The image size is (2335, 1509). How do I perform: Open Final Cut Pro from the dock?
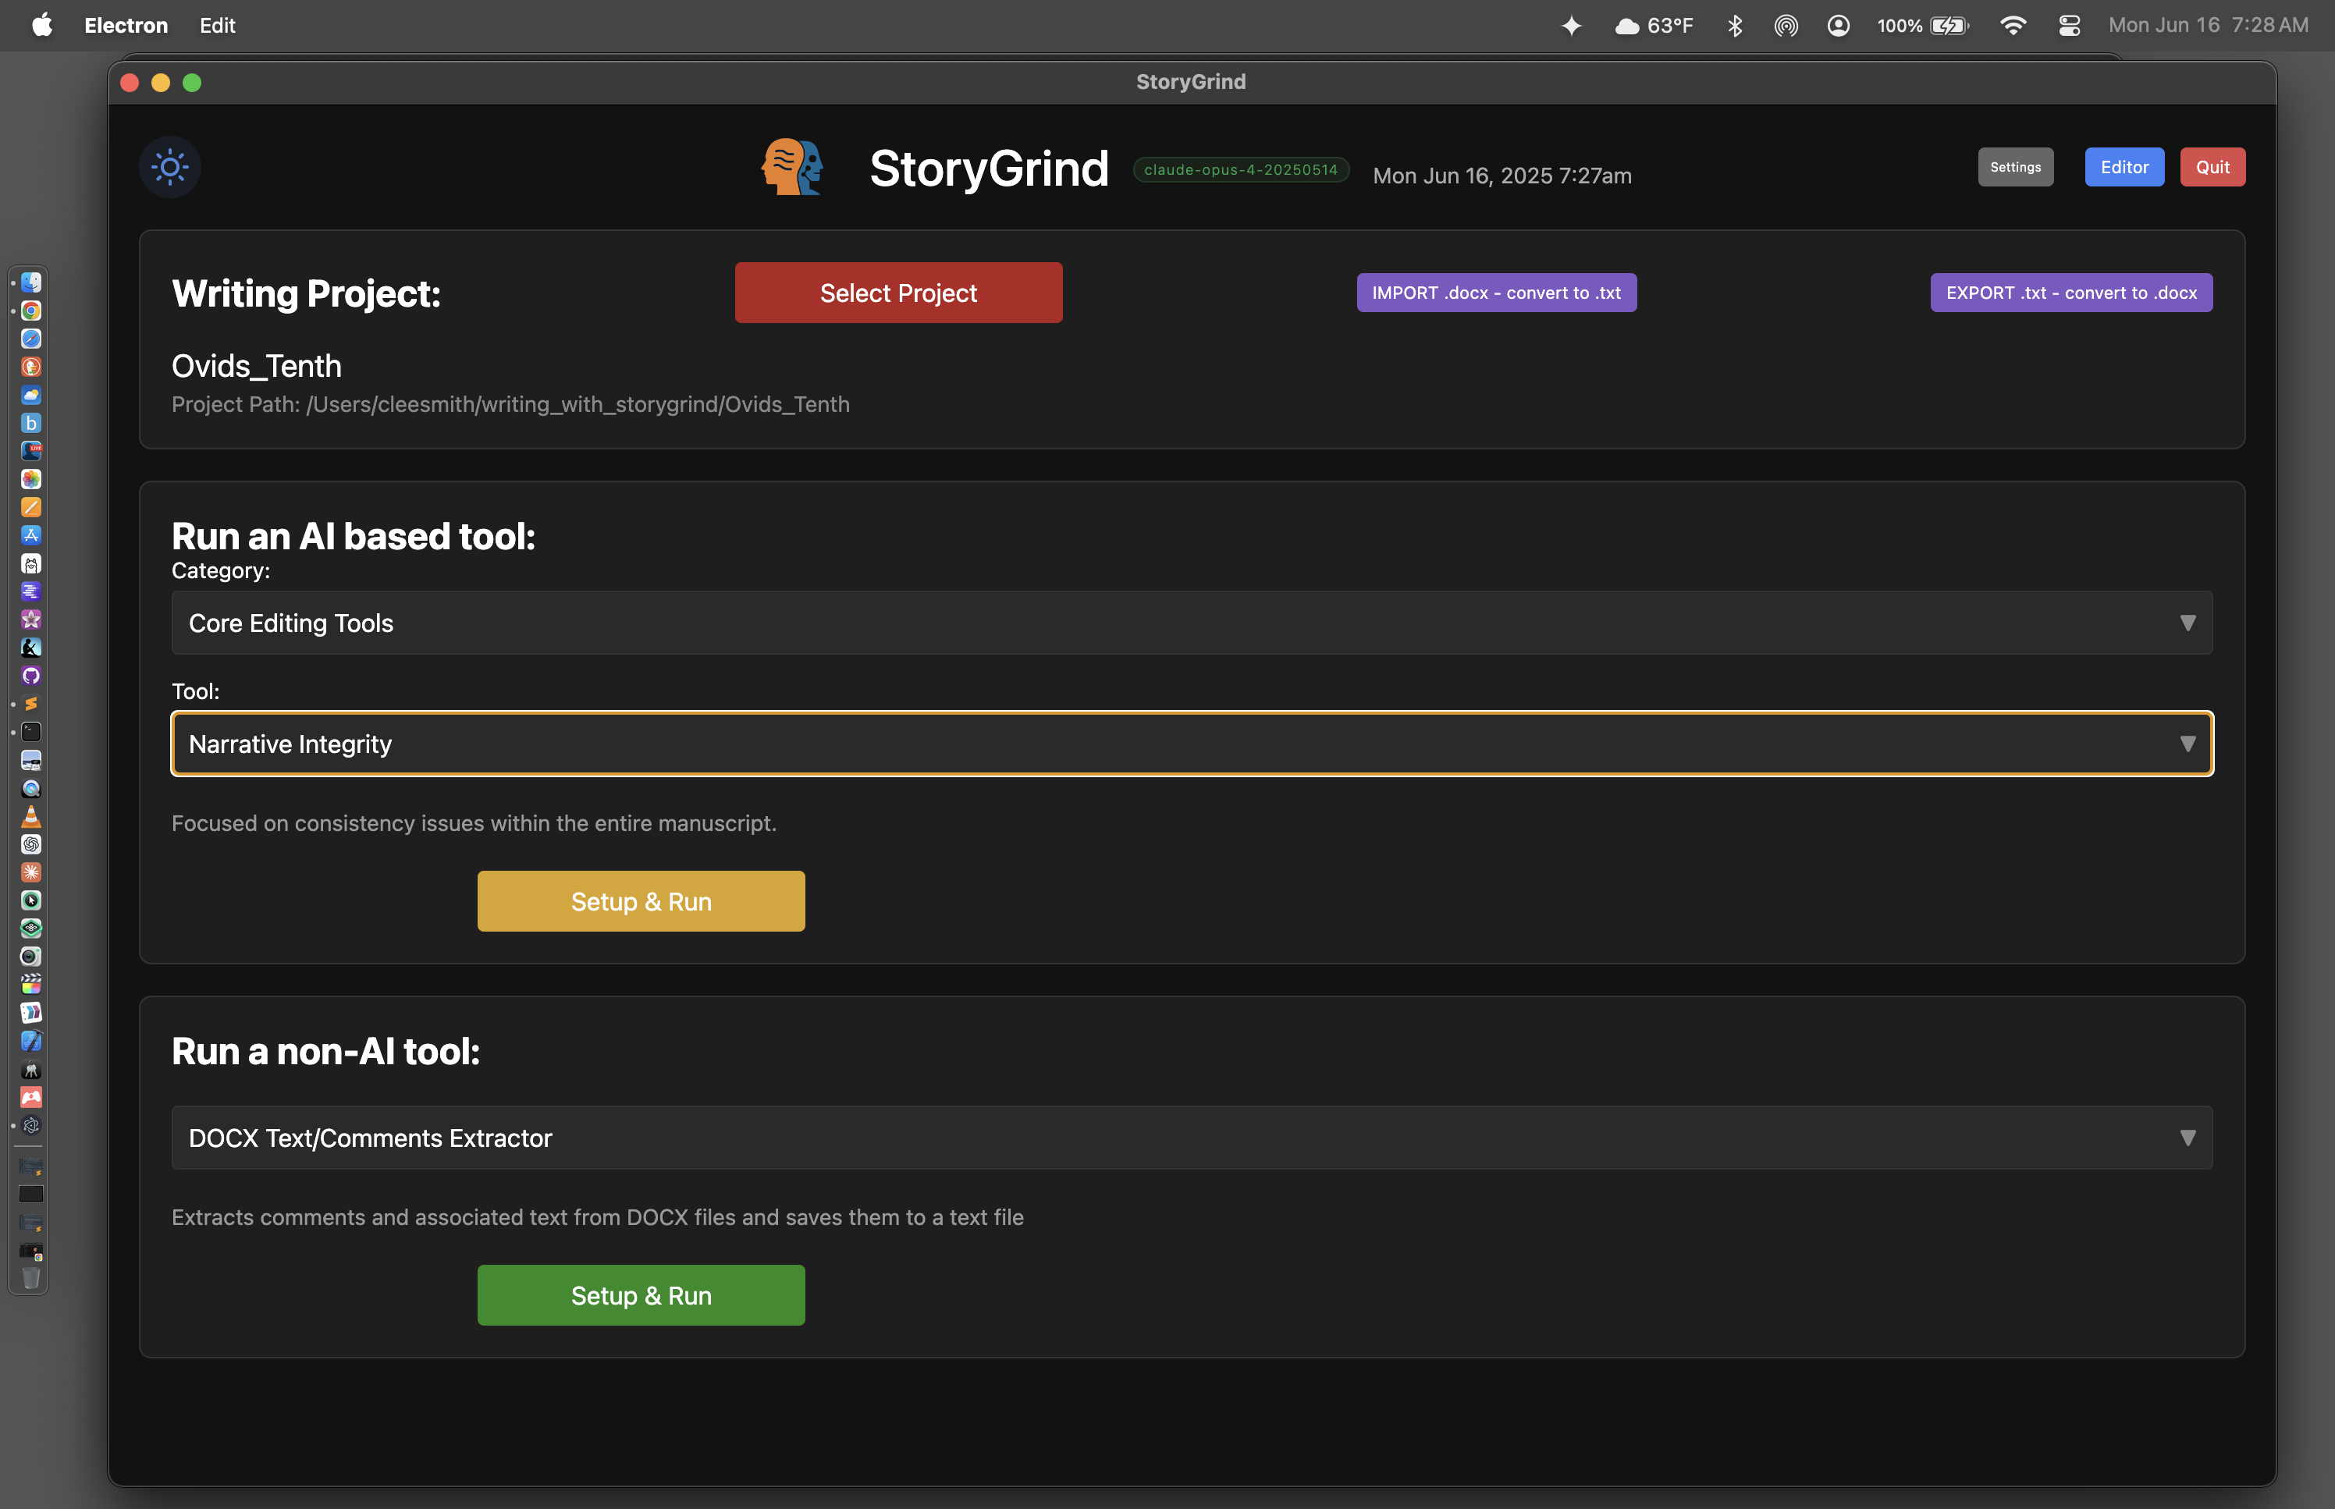click(31, 985)
